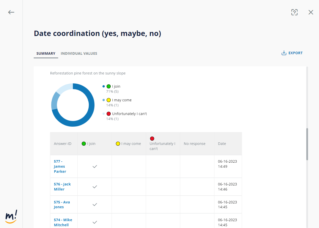Click checkmark in Jack Miller's row
Viewport: 319px width, 228px height.
click(x=95, y=187)
